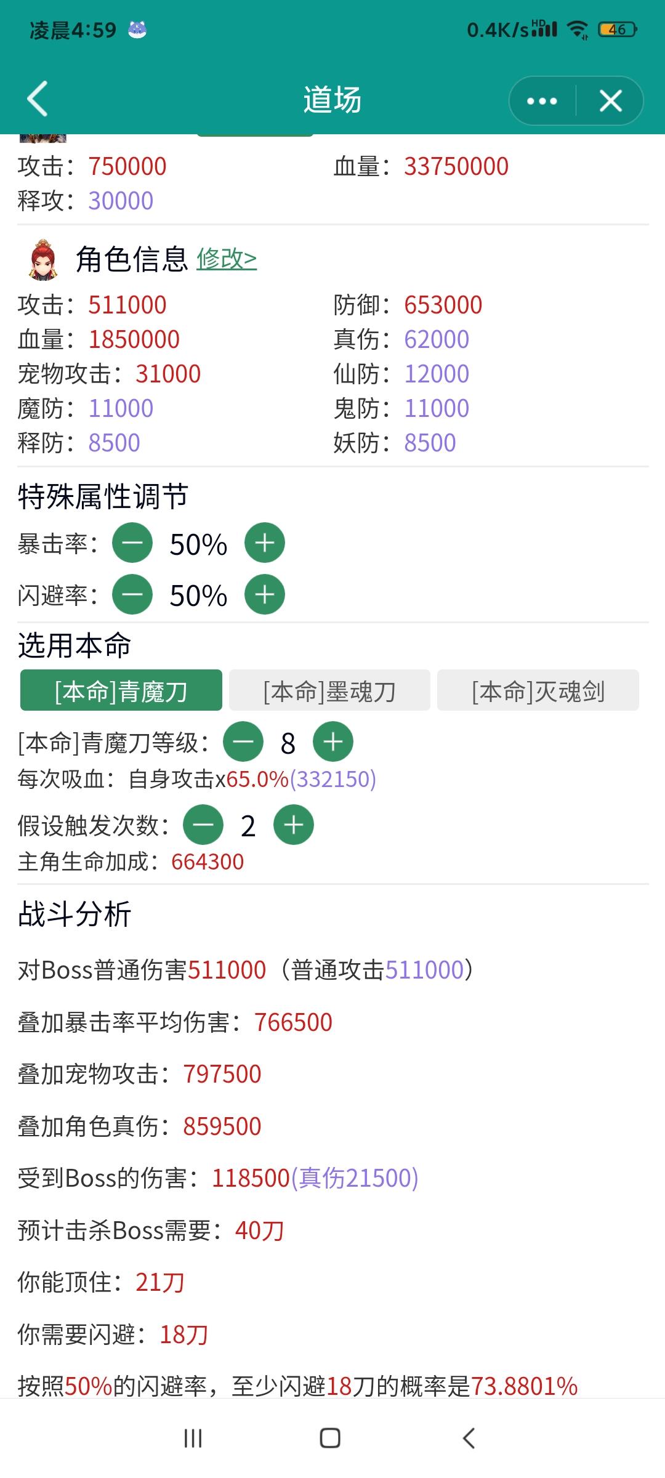The width and height of the screenshot is (665, 1478).
Task: Decrease 闪避率 with minus button
Action: coord(132,594)
